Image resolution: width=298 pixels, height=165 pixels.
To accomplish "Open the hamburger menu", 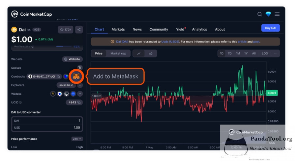I will point(277,14).
